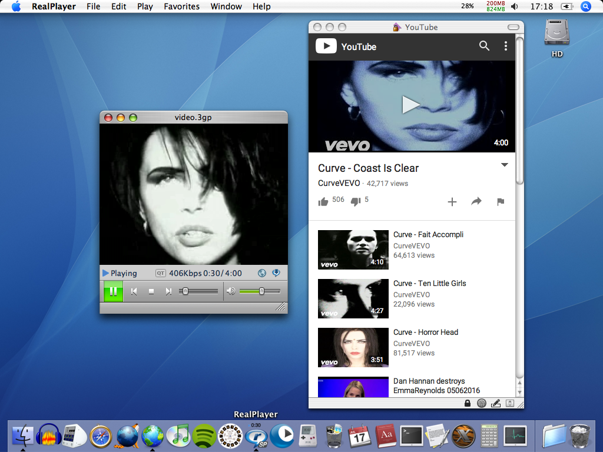The image size is (603, 452).
Task: Open Finder from the Dock
Action: point(23,436)
